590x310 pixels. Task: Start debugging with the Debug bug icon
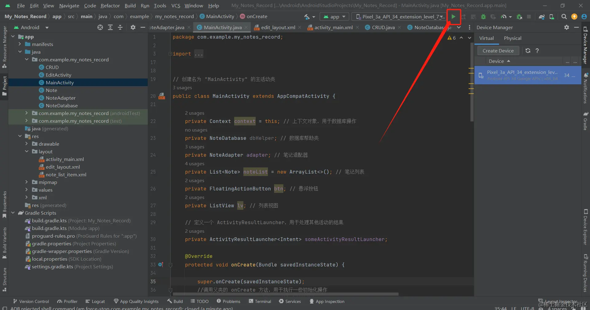[483, 17]
